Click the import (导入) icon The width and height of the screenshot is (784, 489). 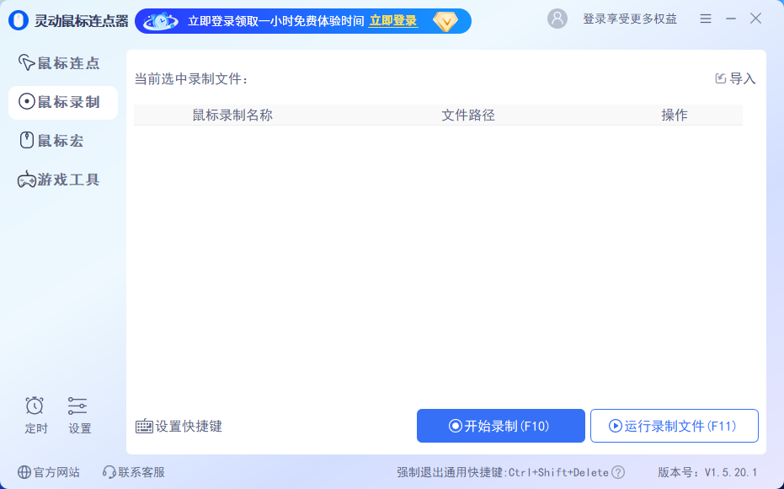click(721, 78)
